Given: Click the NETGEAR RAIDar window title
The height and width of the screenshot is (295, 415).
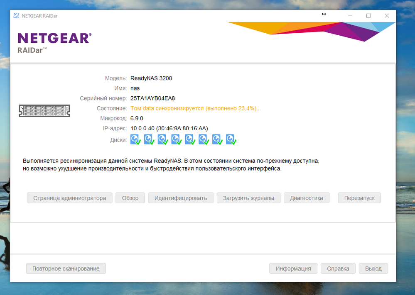Looking at the screenshot, I should pyautogui.click(x=39, y=16).
